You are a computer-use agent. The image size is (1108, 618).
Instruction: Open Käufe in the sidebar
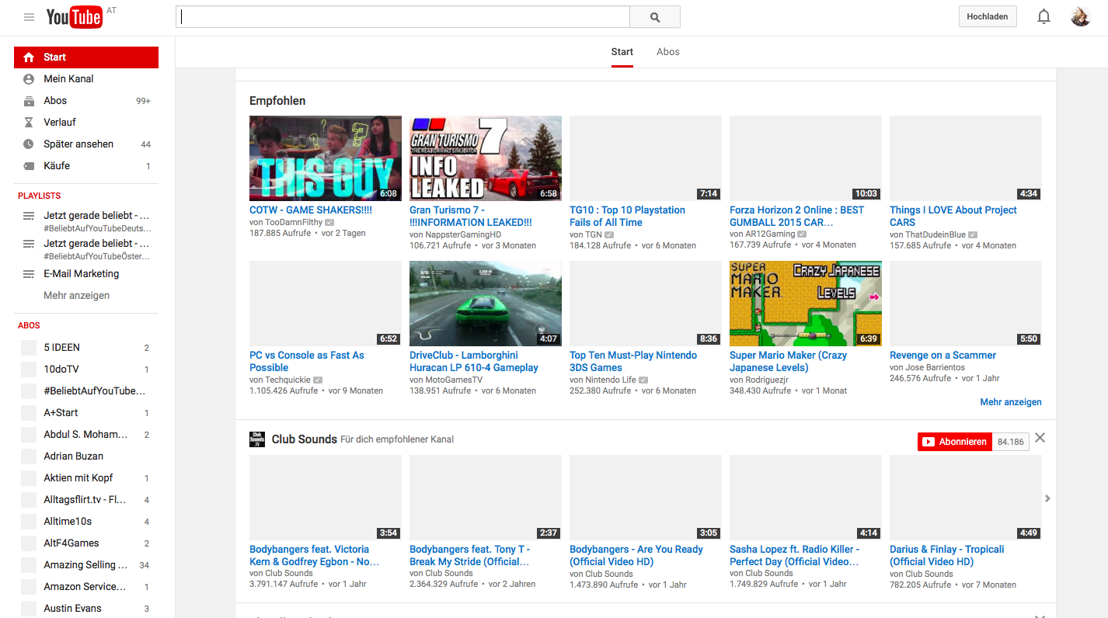(86, 166)
